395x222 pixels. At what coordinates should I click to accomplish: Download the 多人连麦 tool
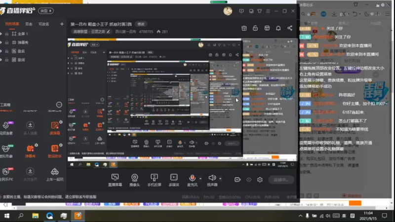30,128
